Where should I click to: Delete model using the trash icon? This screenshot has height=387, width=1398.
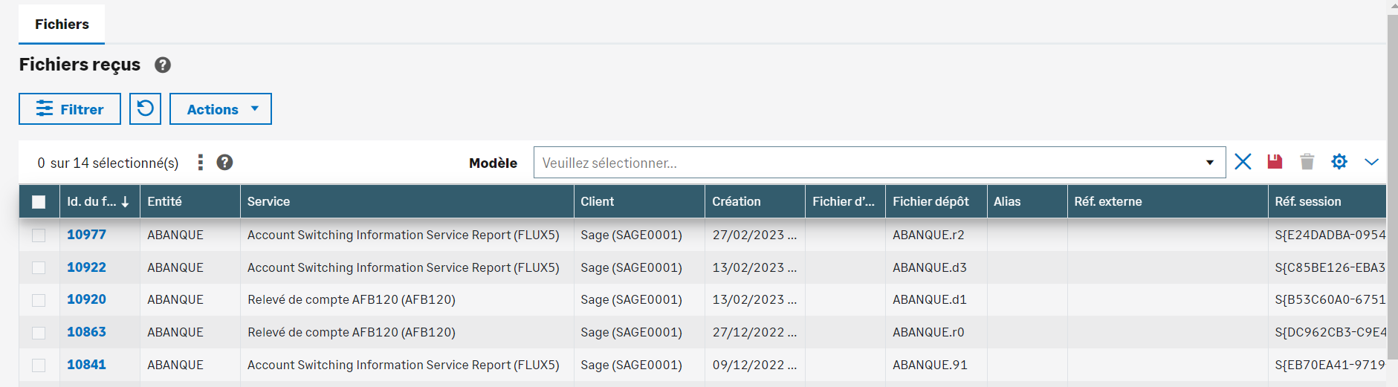pyautogui.click(x=1307, y=162)
